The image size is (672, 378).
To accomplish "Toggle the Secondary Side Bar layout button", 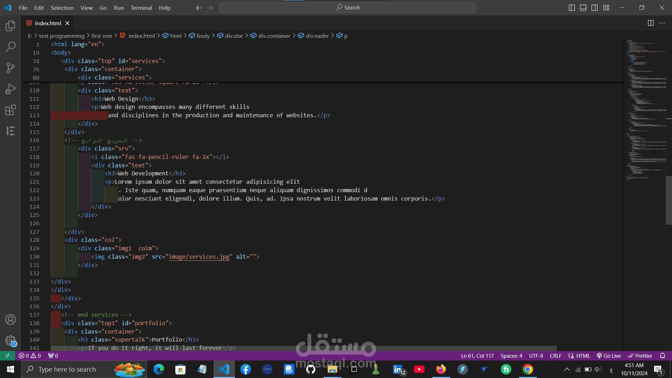I will (595, 8).
